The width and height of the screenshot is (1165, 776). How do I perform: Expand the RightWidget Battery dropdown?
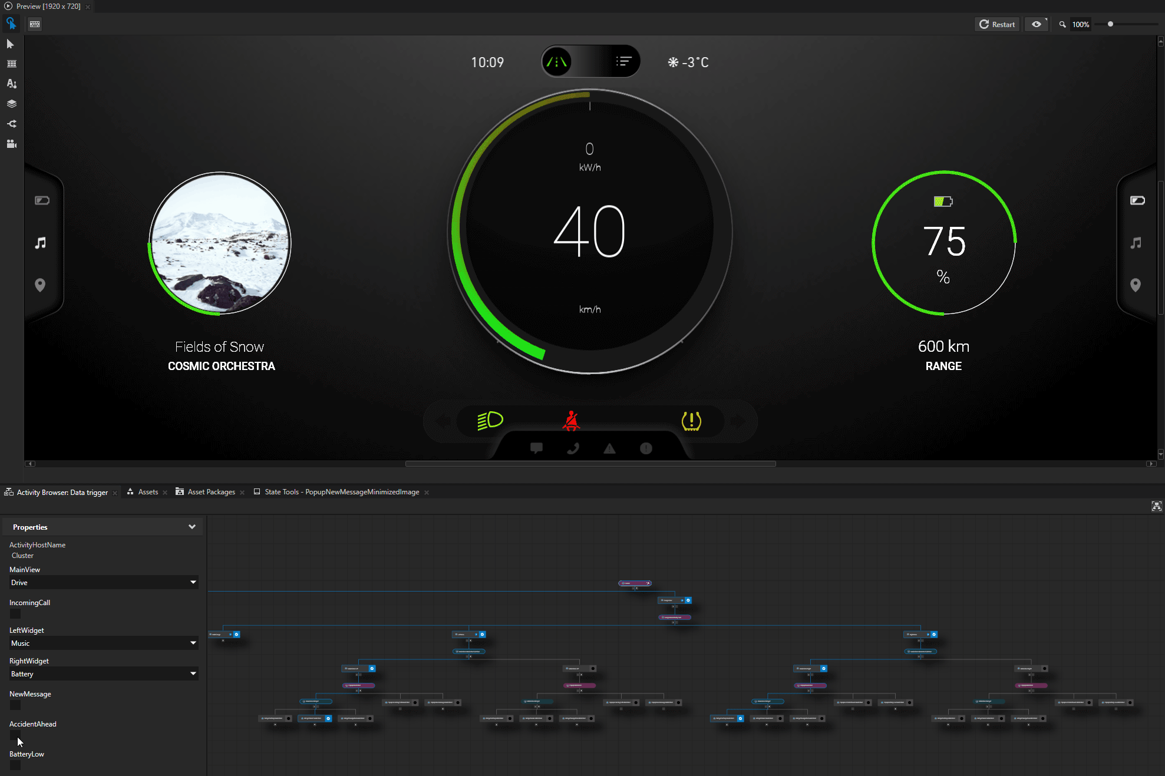pyautogui.click(x=193, y=674)
